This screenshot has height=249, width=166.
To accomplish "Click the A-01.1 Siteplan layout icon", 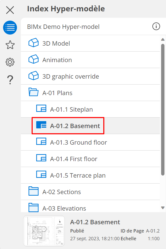I will click(41, 109).
